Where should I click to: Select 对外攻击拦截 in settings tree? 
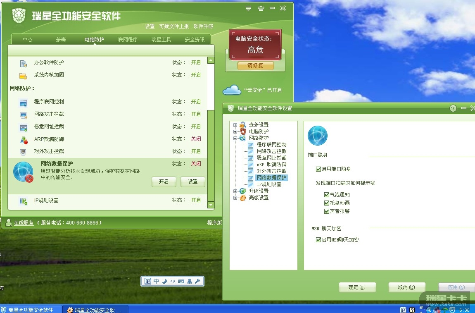click(271, 171)
